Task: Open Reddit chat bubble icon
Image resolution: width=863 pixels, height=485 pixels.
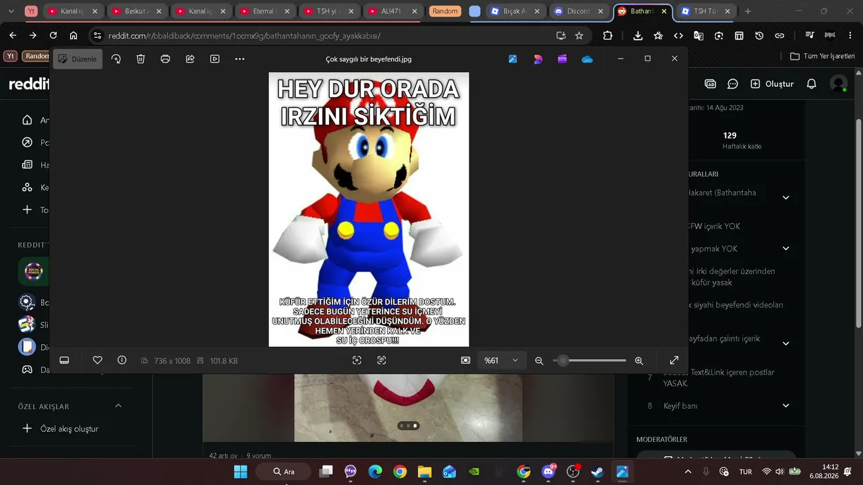Action: (733, 84)
